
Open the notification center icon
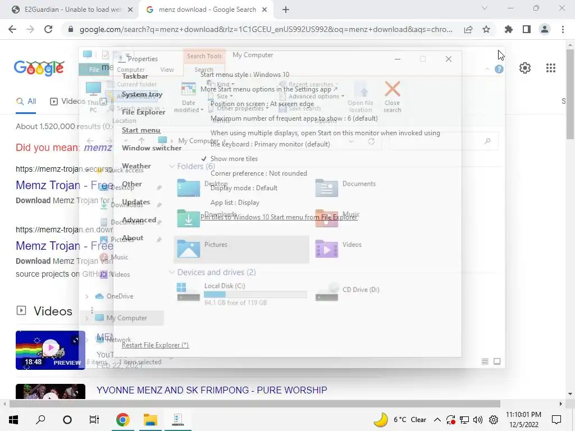(x=556, y=420)
